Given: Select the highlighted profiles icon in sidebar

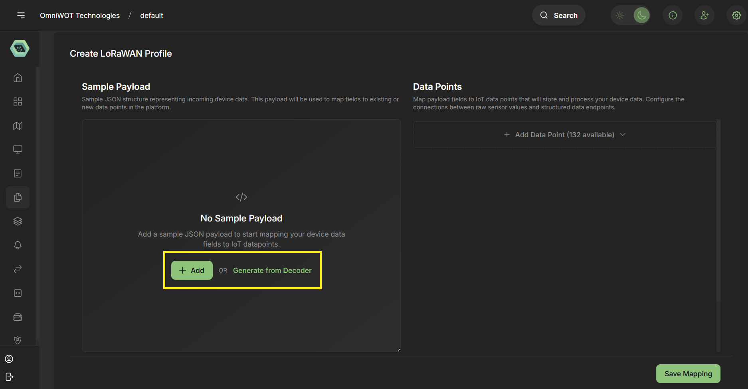Looking at the screenshot, I should point(18,197).
